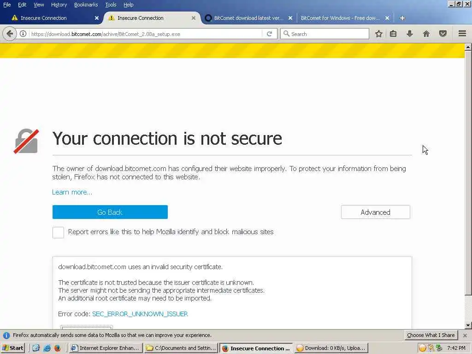Open the downloads arrow icon

pyautogui.click(x=409, y=34)
